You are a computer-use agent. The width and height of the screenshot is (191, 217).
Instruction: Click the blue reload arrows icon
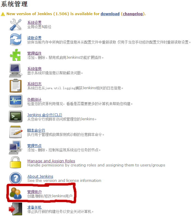coord(16,40)
